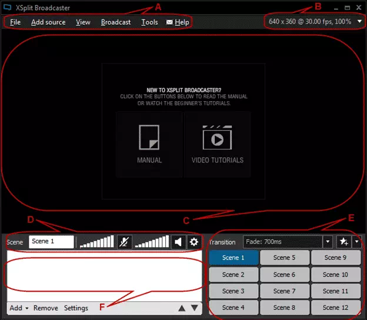Adjust the speaker volume level bars

pyautogui.click(x=152, y=242)
